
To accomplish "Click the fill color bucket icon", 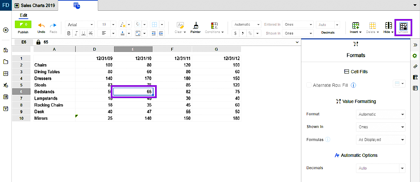I will coord(138,25).
